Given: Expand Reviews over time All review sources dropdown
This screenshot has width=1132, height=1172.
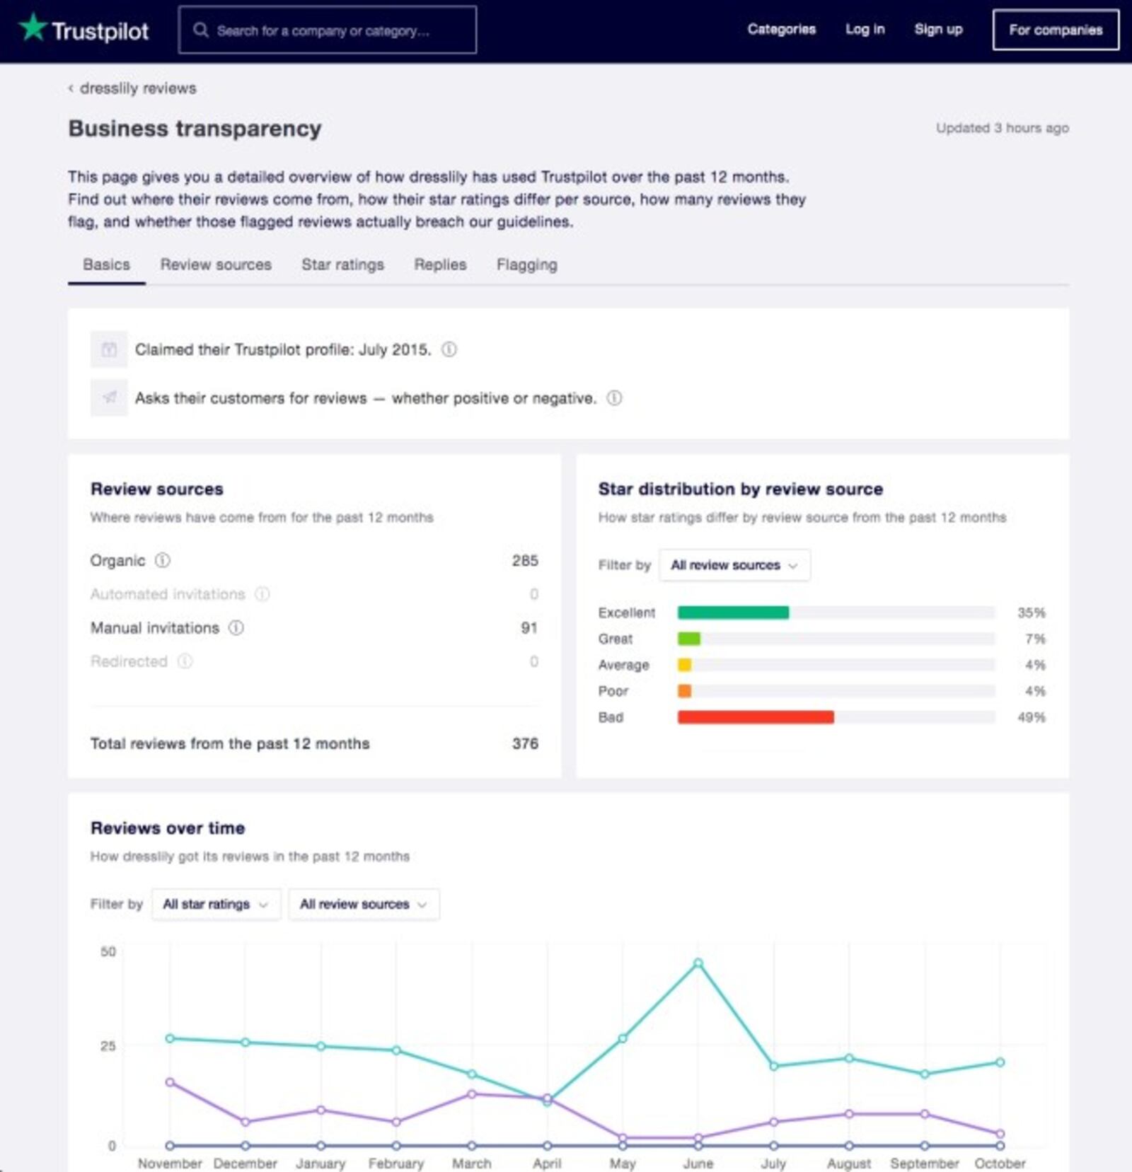Looking at the screenshot, I should (x=364, y=904).
